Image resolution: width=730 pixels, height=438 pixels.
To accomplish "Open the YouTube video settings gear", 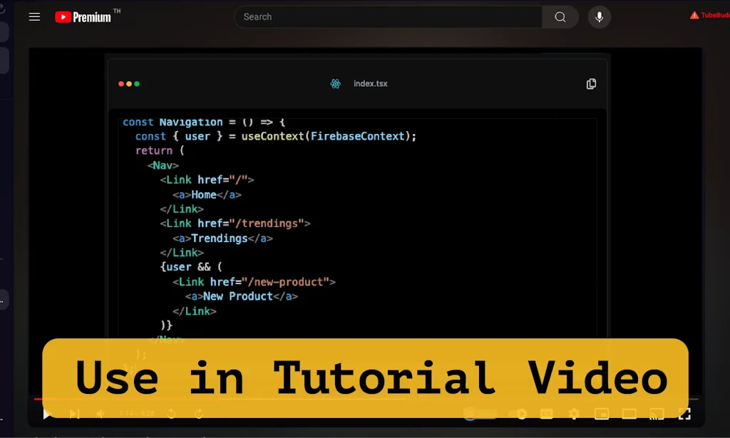I will [x=574, y=414].
